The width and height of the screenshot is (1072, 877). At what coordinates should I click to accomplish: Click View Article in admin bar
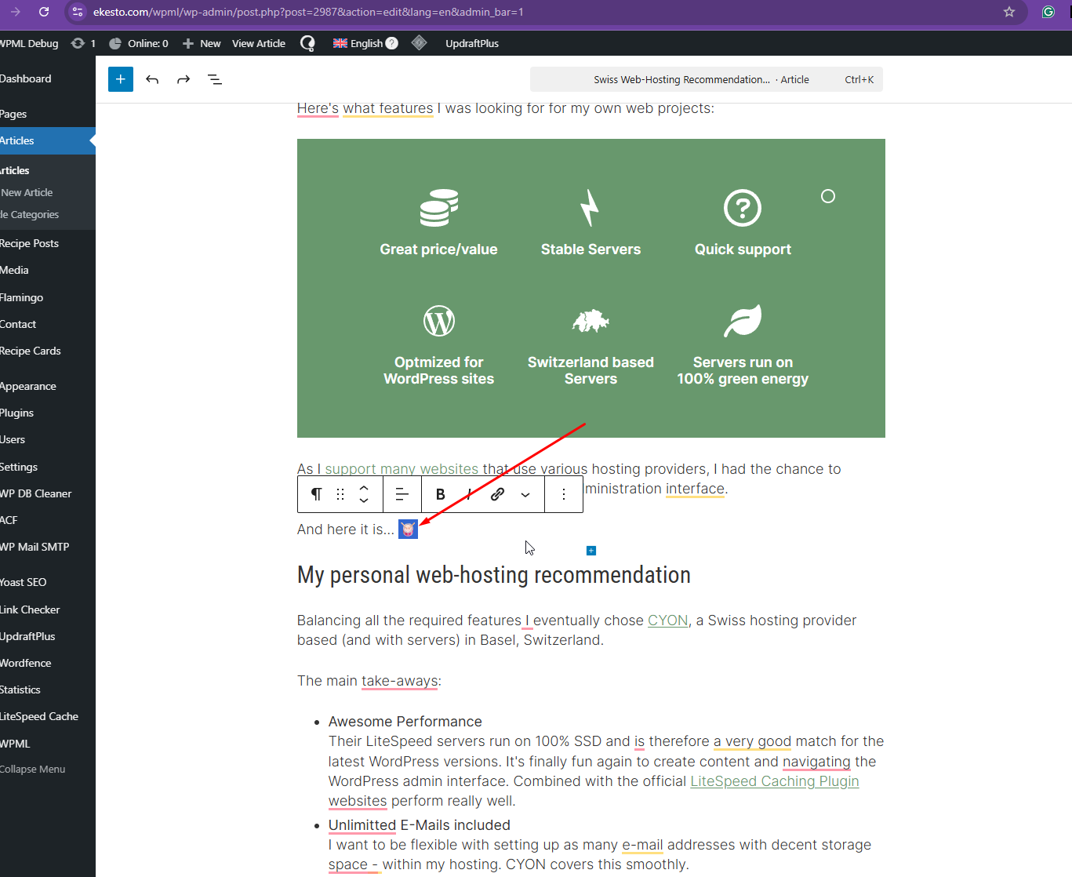tap(259, 43)
